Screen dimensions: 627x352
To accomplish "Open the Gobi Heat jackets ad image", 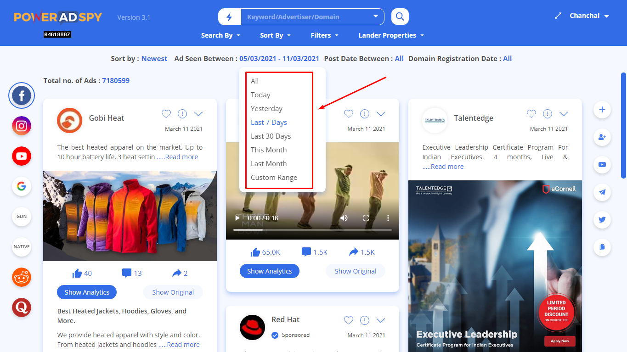I will pos(130,216).
